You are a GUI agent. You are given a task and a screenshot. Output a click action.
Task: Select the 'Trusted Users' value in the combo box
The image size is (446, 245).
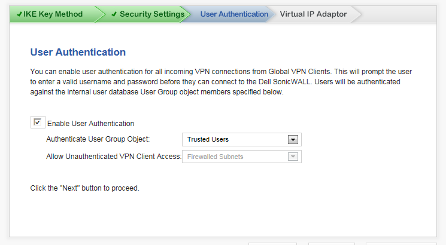[208, 139]
